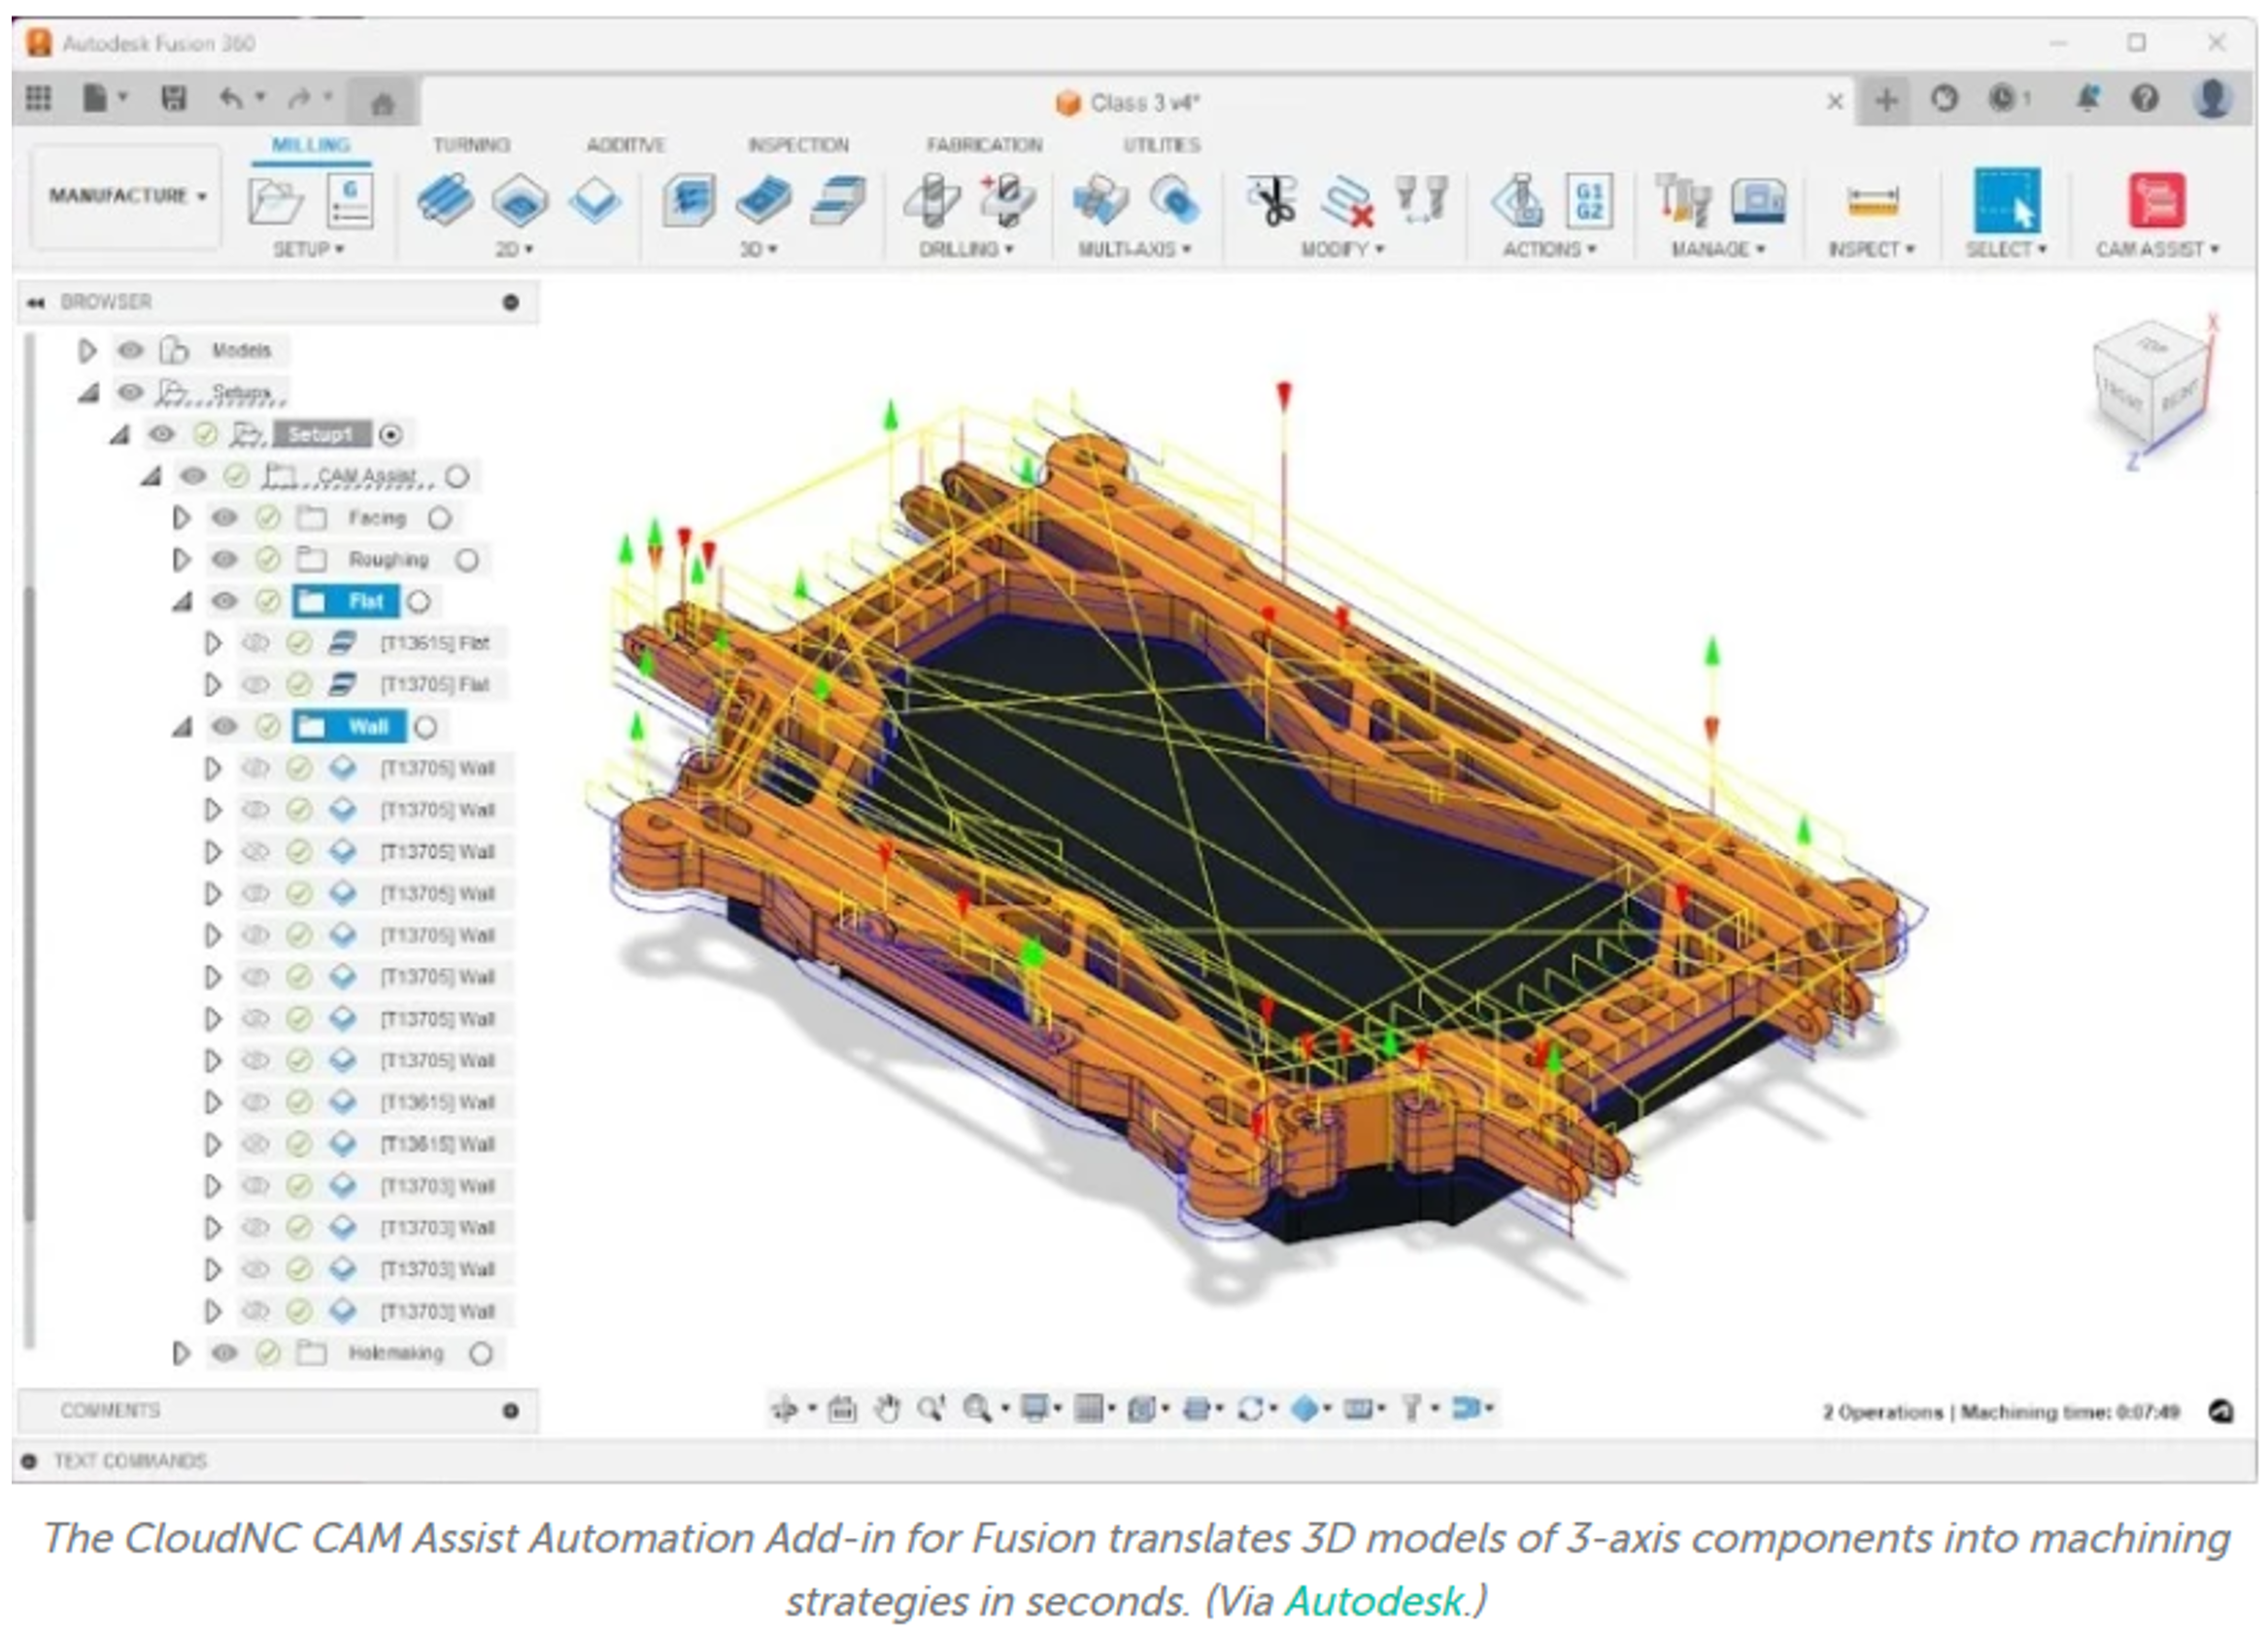This screenshot has height=1636, width=2268.
Task: Collapse the Flat folder node
Action: click(182, 602)
